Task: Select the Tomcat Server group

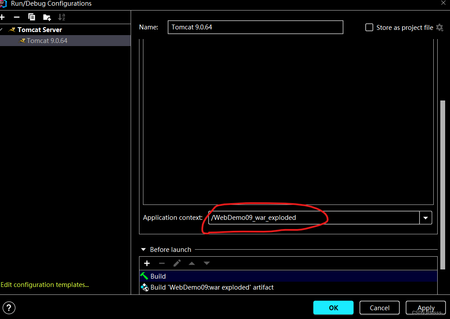Action: click(40, 30)
